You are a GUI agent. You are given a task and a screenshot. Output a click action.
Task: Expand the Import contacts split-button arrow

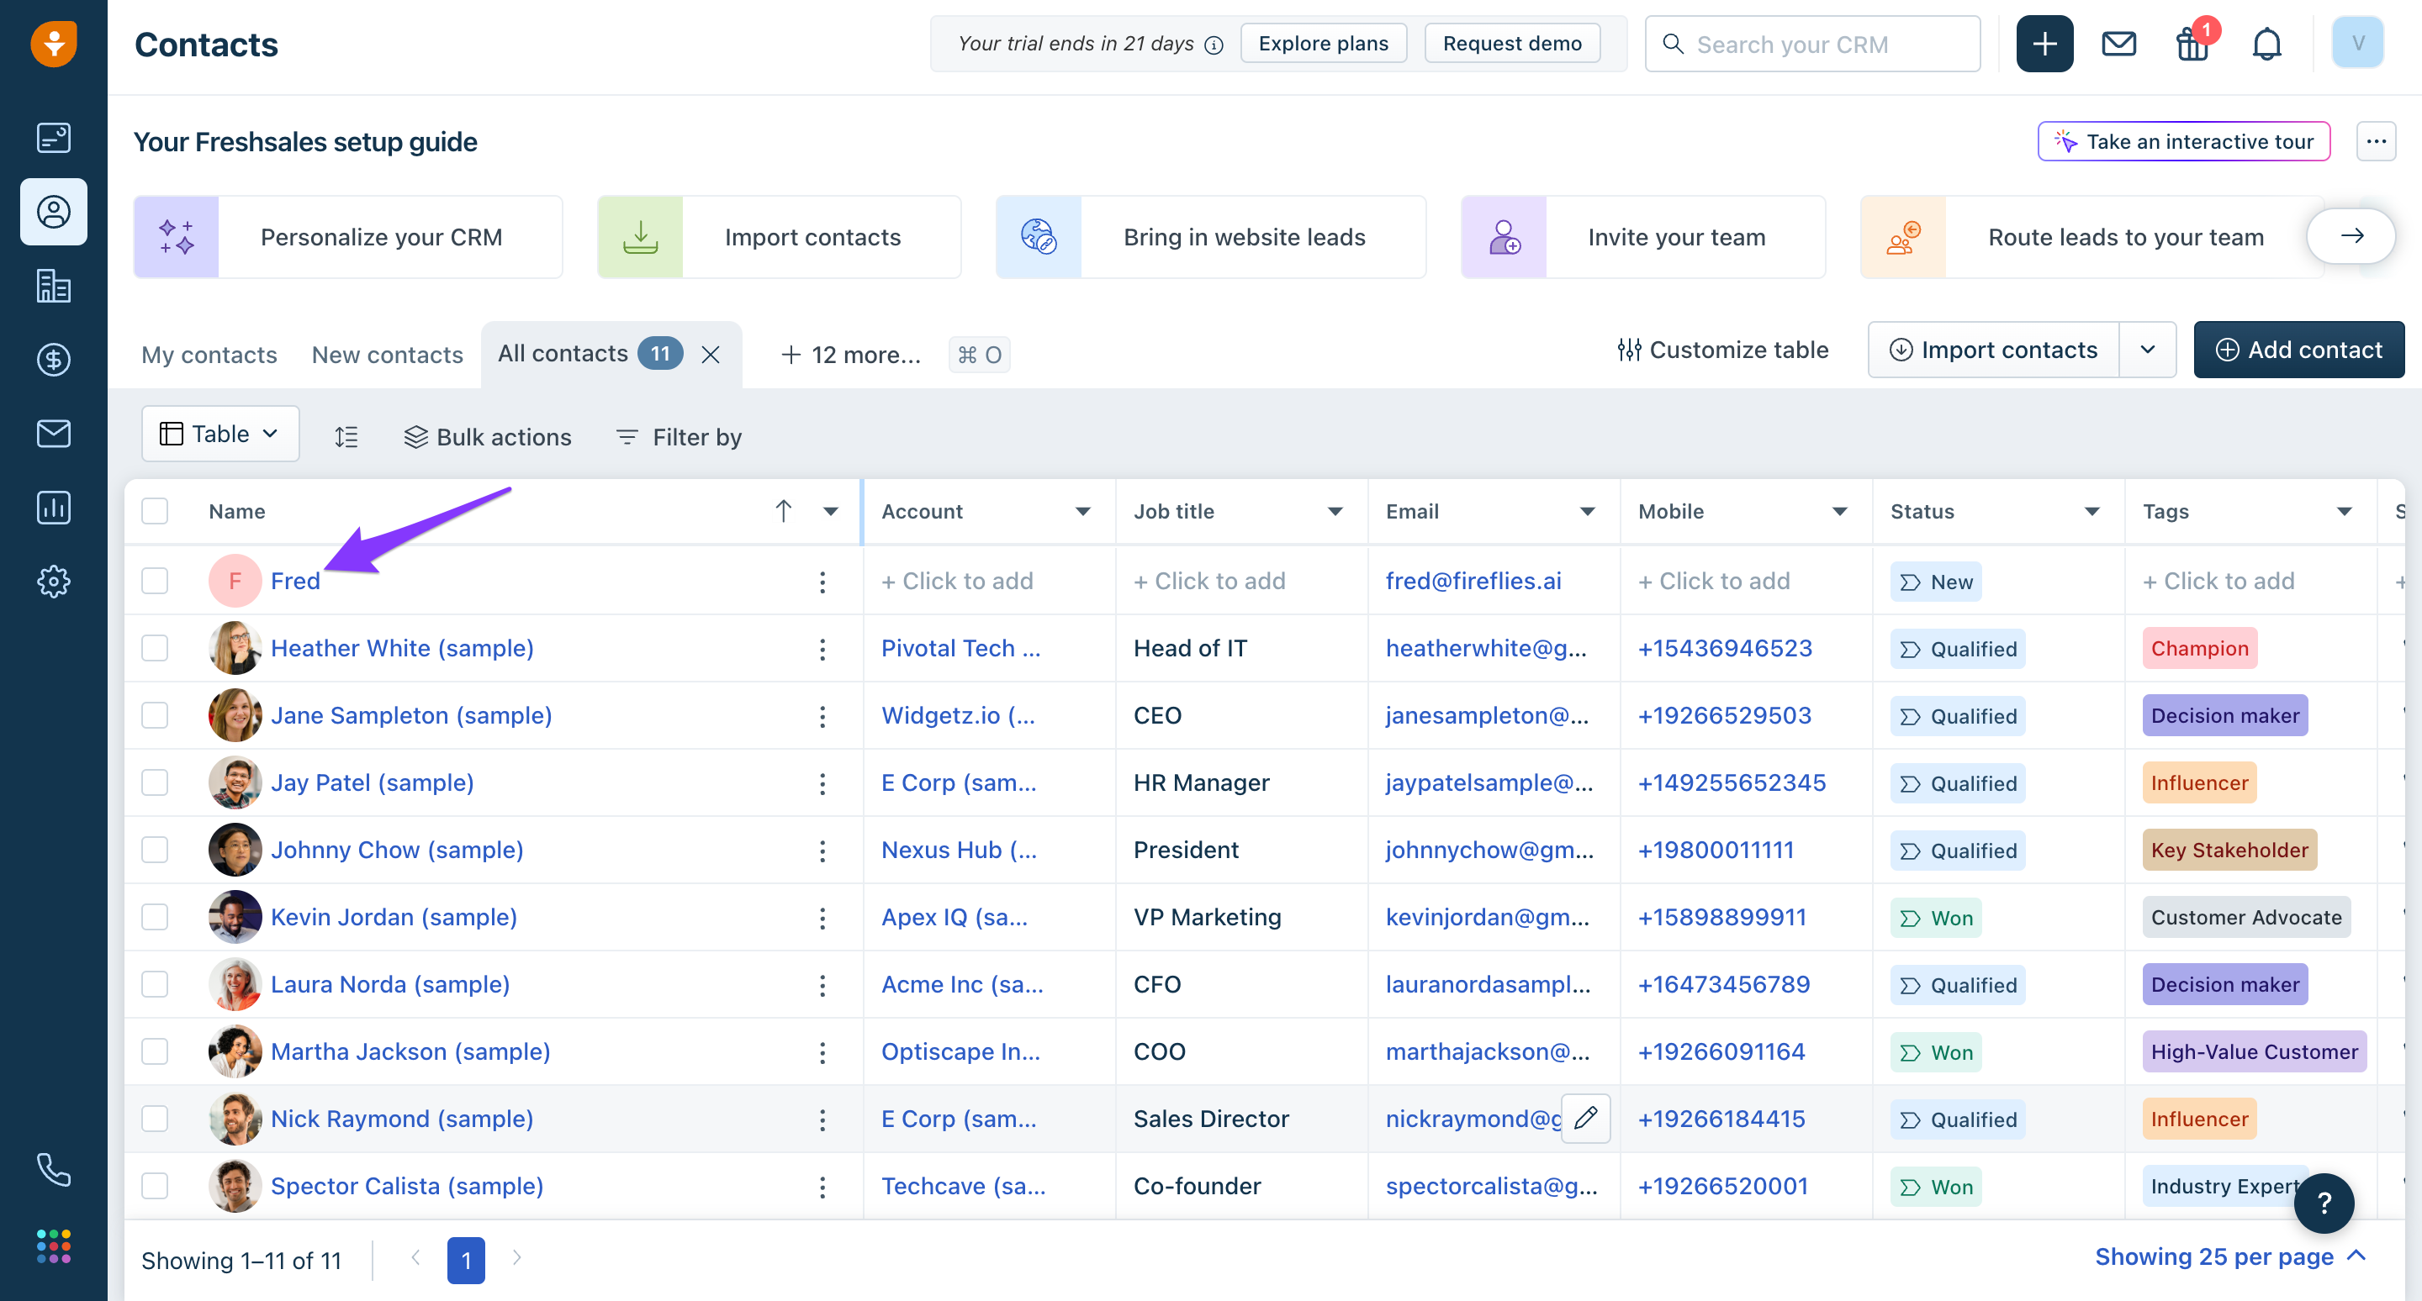2148,350
